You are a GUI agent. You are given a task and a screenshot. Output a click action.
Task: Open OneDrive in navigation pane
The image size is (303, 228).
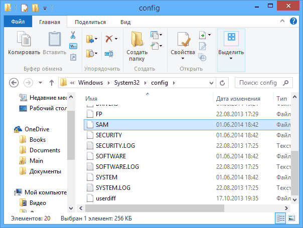coord(32,129)
